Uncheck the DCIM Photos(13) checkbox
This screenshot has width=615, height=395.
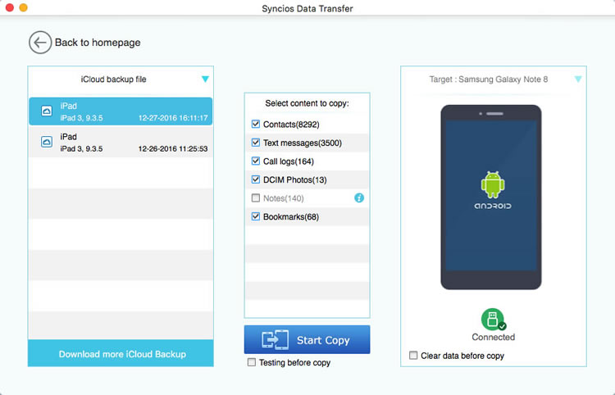pos(256,179)
